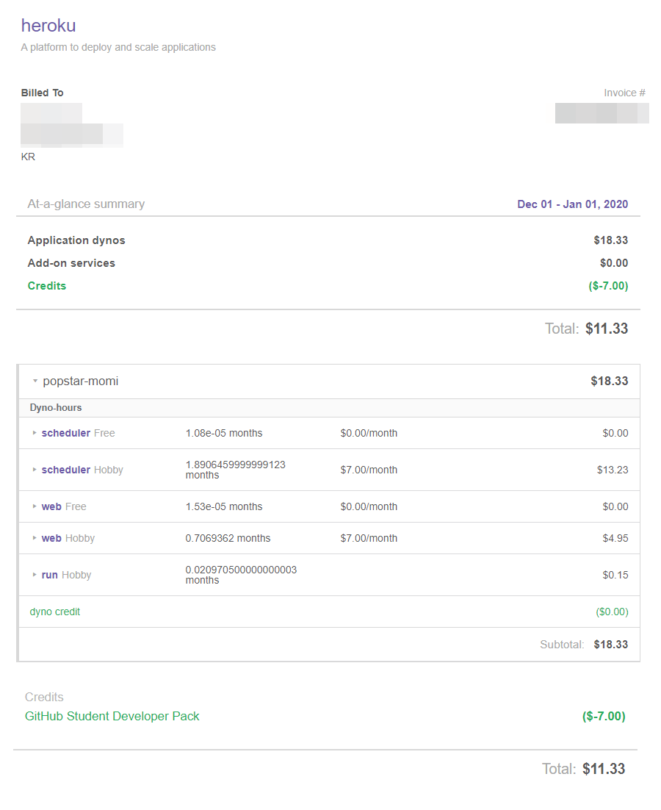Click GitHub Student Developer Pack credit

pyautogui.click(x=112, y=716)
